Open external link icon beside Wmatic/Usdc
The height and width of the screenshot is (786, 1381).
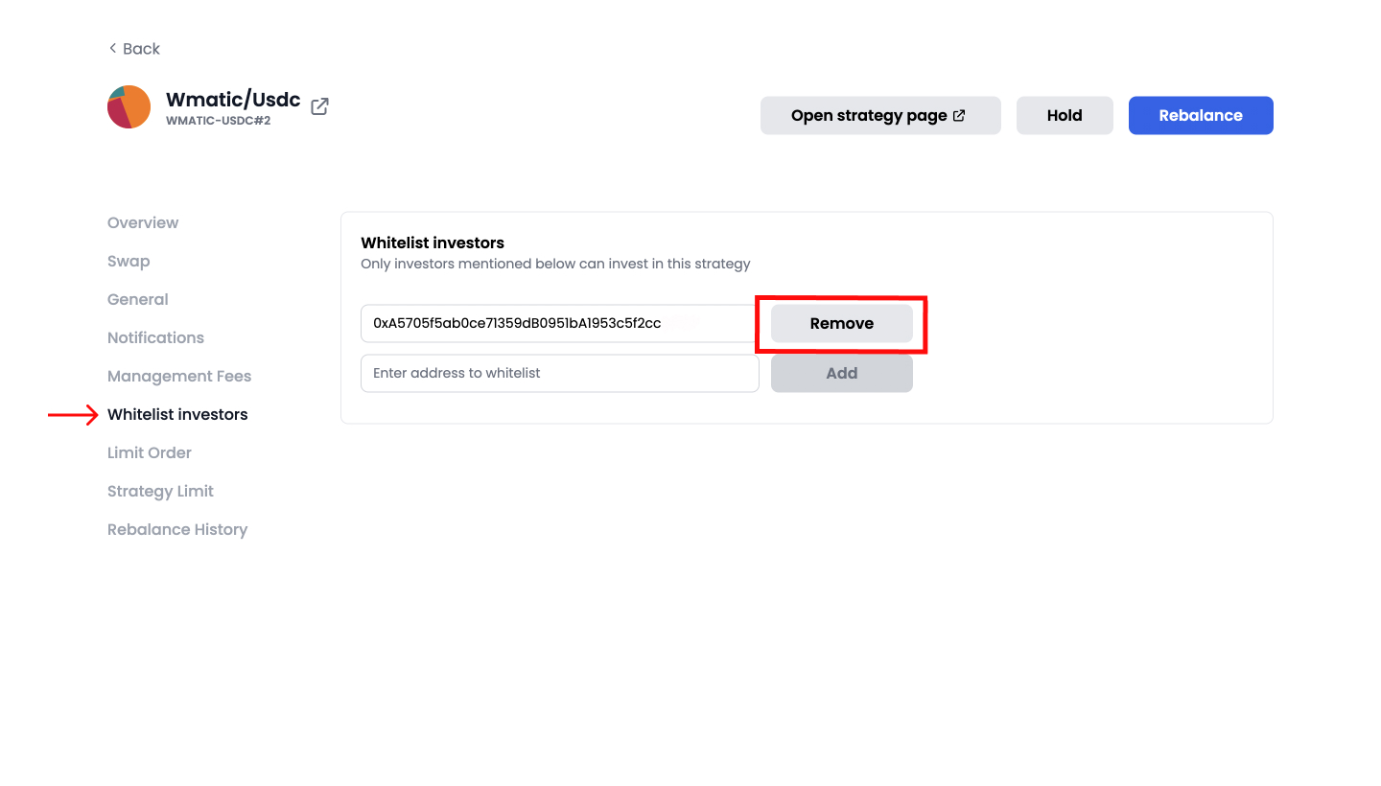coord(320,106)
